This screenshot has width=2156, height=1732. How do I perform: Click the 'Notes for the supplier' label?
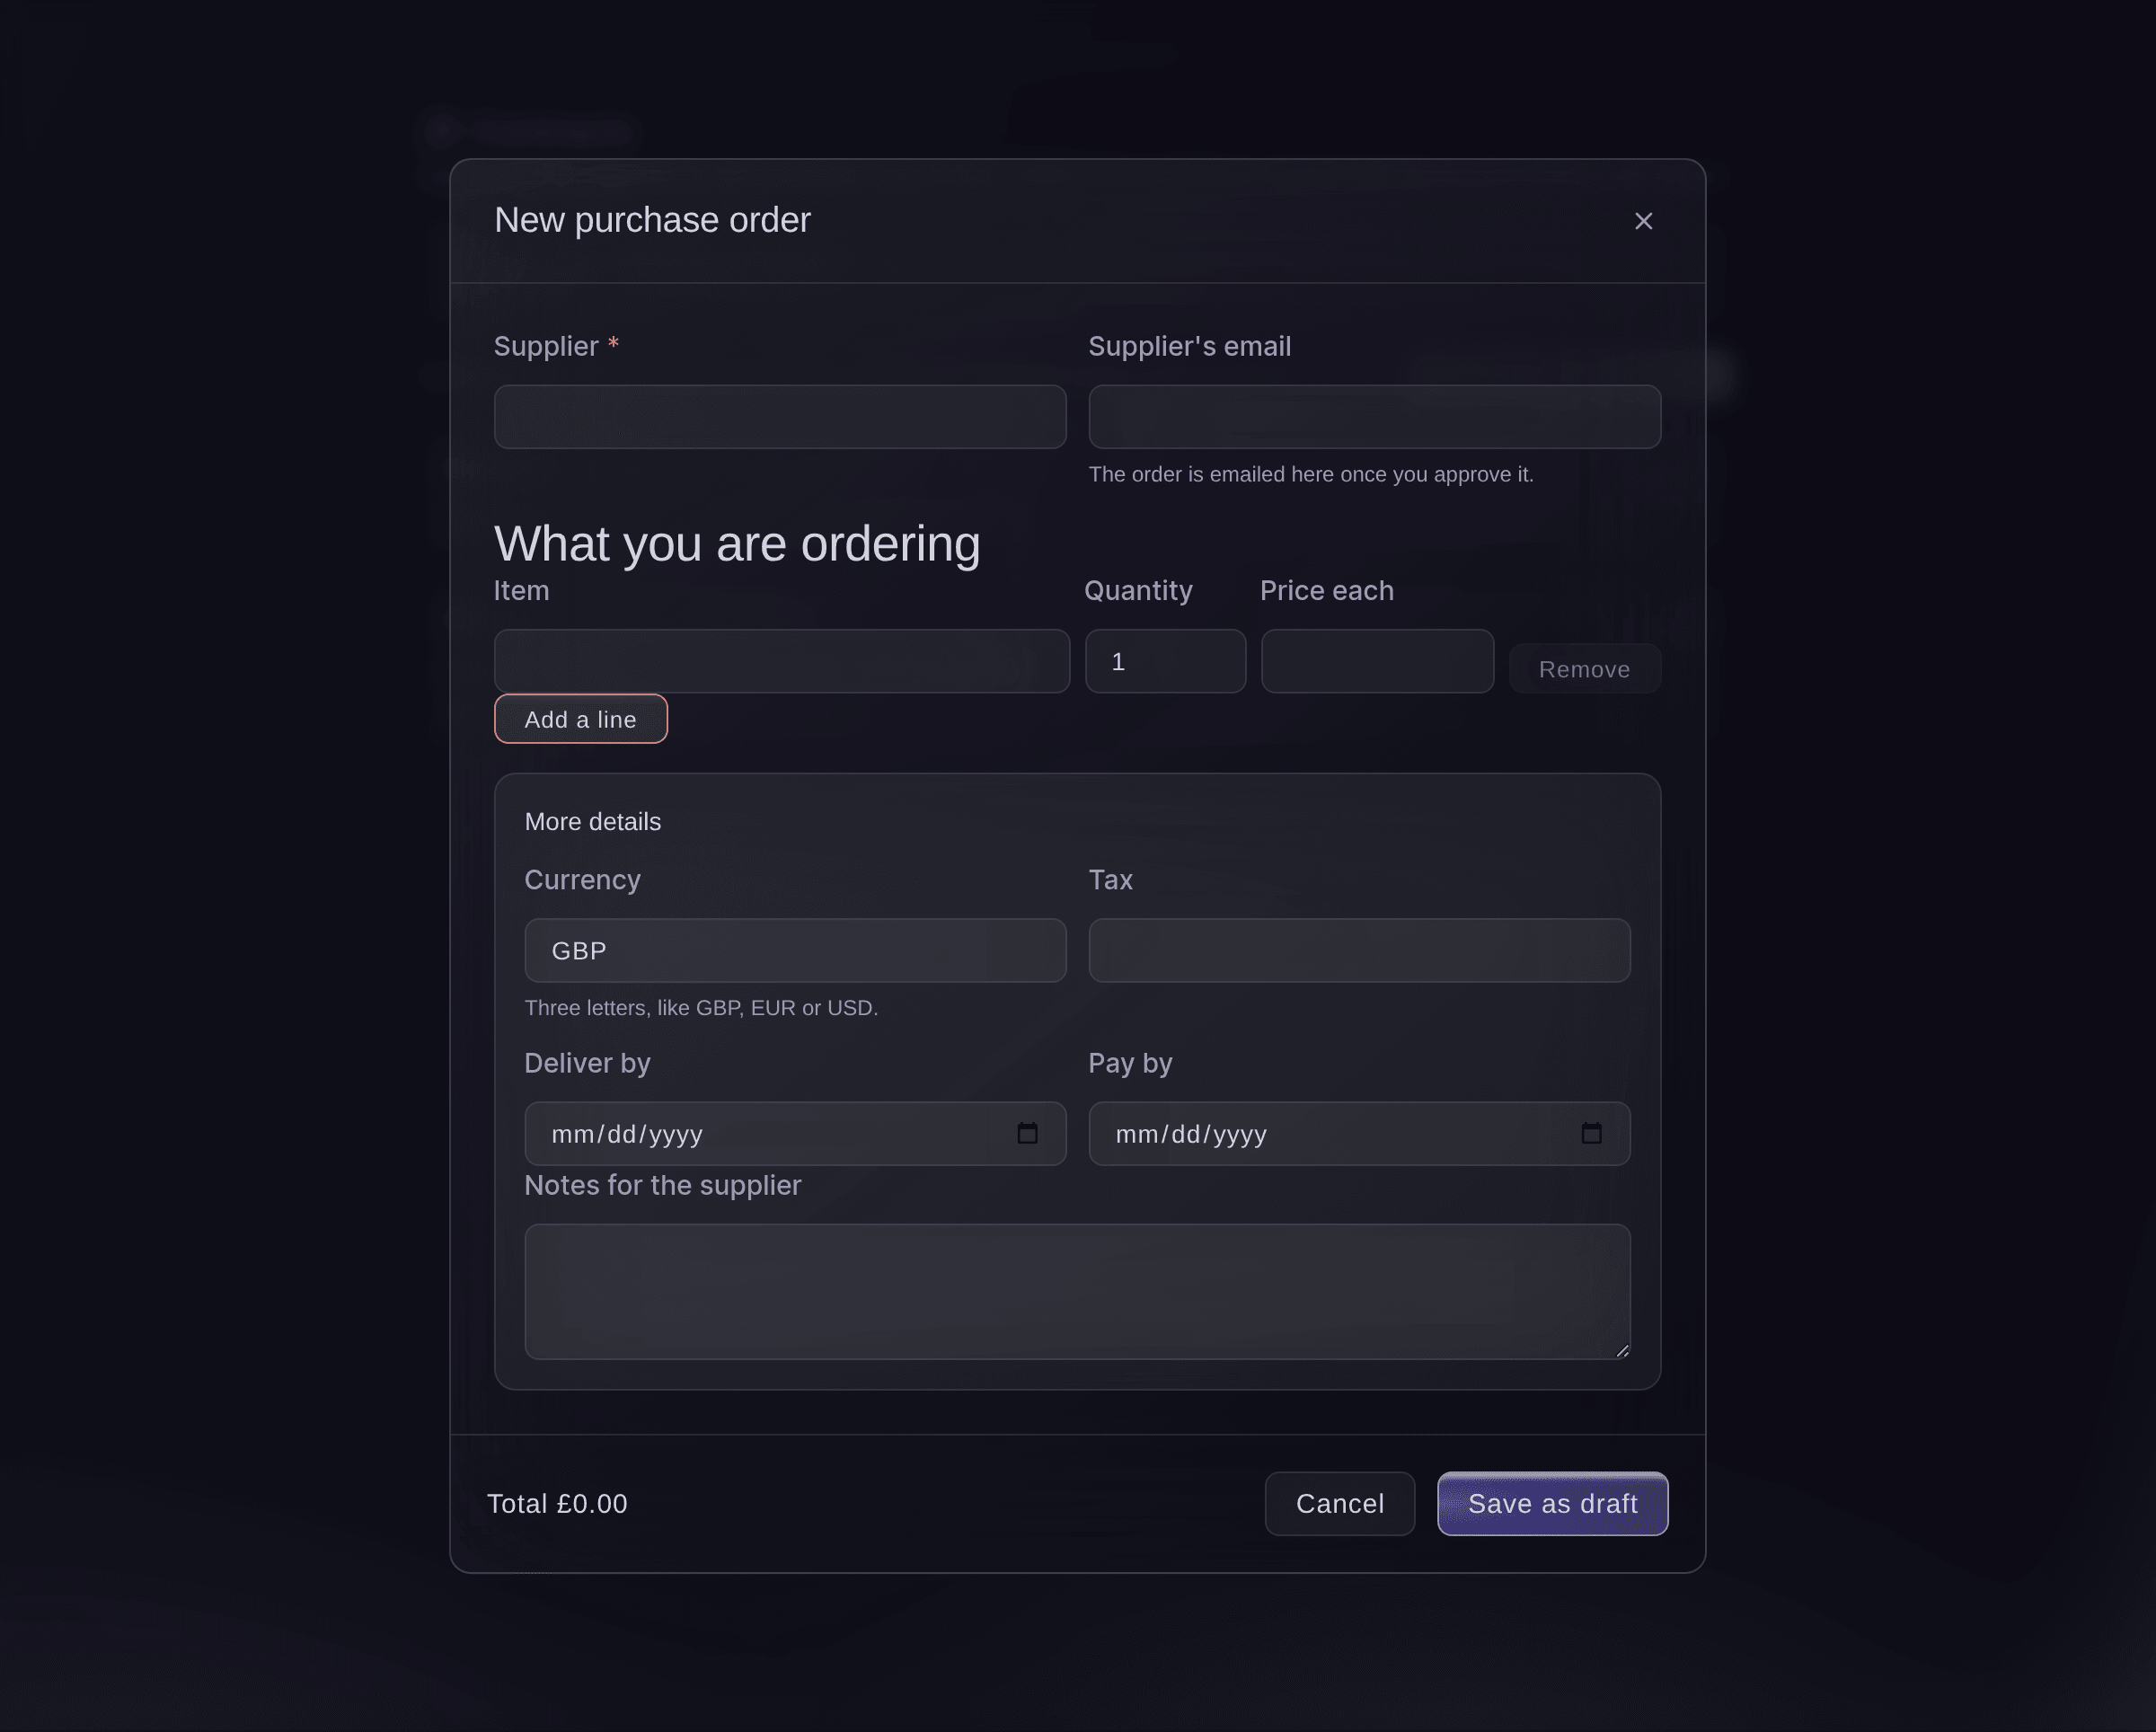(x=663, y=1185)
